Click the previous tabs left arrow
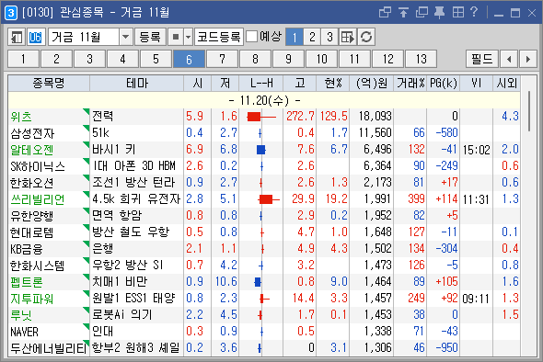Screen dimensions: 543x362 coord(509,59)
